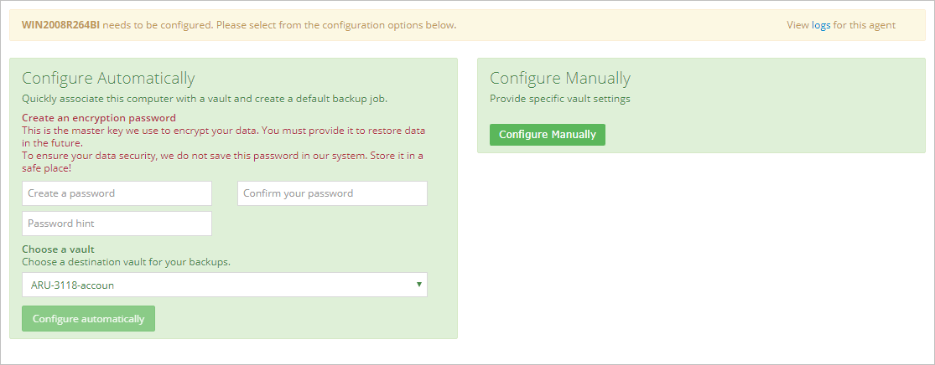Viewport: 935px width, 365px height.
Task: Click the View text beside the logs link
Action: (x=797, y=25)
